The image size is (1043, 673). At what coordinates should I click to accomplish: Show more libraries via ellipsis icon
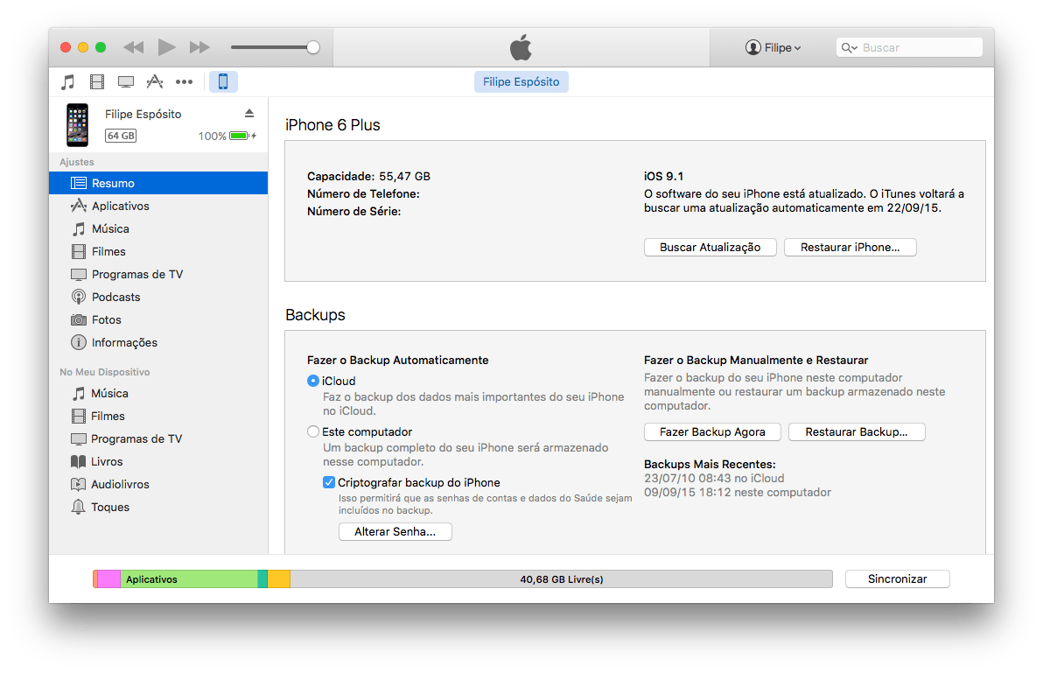[x=185, y=81]
